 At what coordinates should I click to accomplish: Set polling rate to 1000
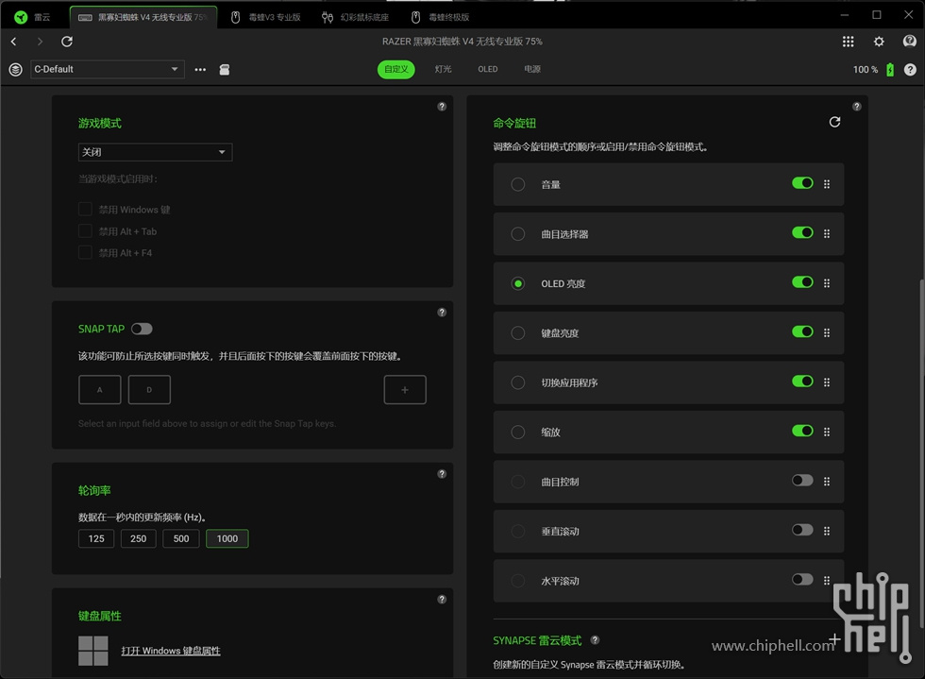[x=227, y=538]
